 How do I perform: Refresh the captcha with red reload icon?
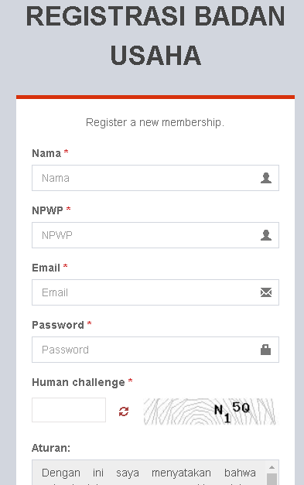(x=124, y=412)
